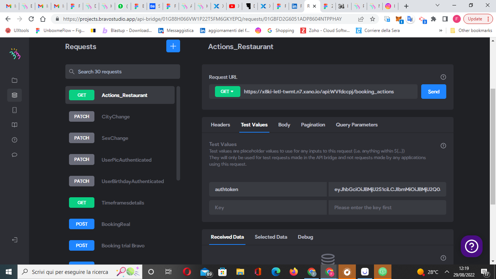Click the Send button
This screenshot has height=279, width=496.
[434, 92]
